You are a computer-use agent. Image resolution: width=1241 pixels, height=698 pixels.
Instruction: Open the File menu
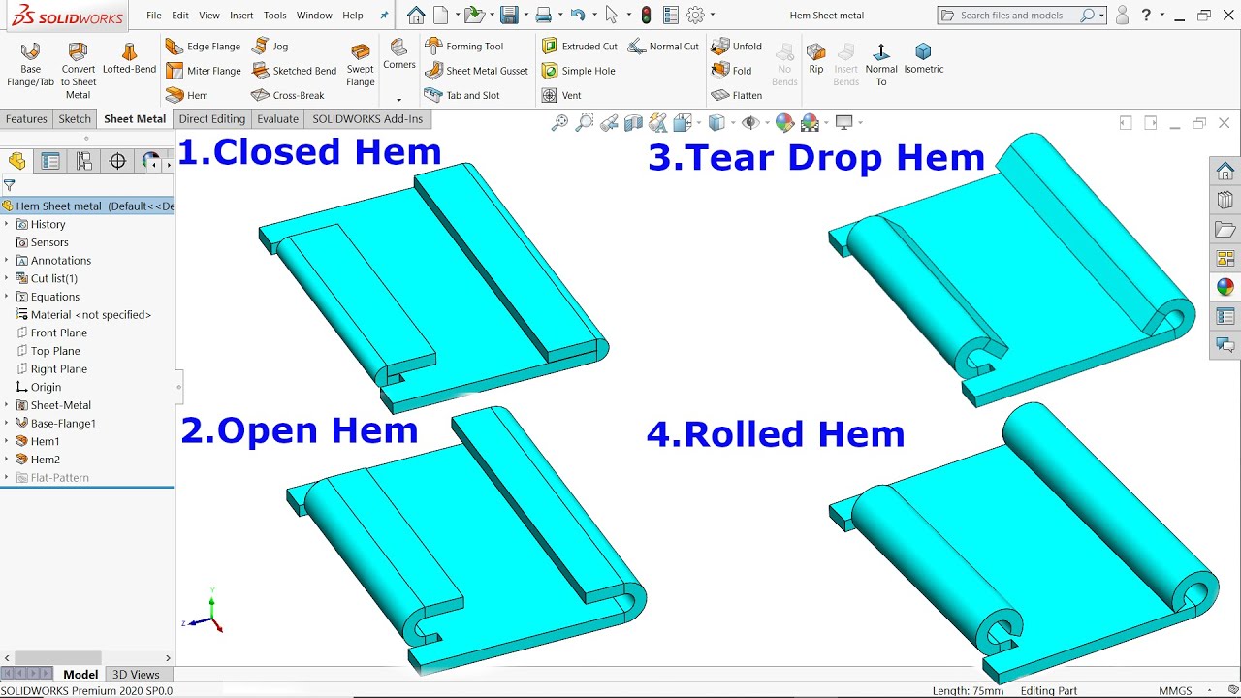point(154,16)
